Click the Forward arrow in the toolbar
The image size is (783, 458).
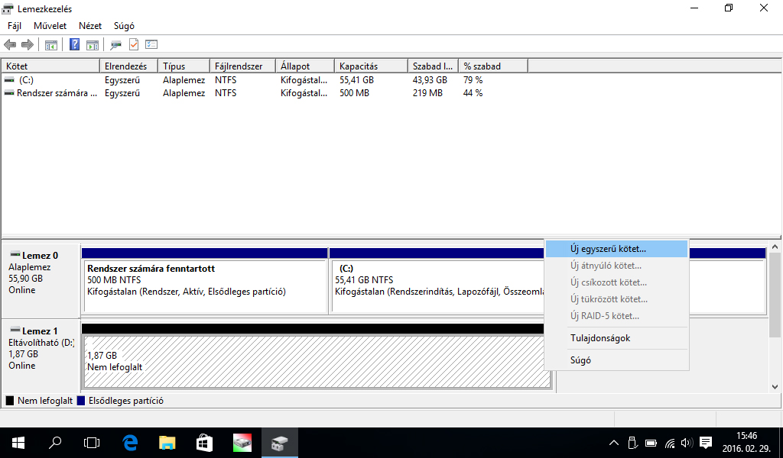pyautogui.click(x=28, y=44)
